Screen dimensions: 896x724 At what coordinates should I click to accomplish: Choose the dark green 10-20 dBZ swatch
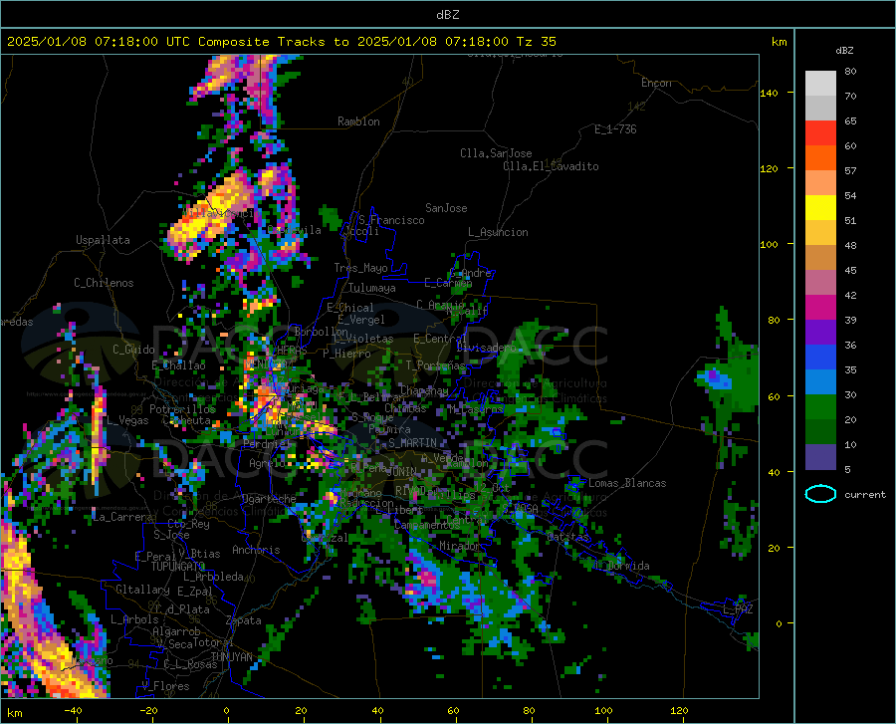(820, 432)
